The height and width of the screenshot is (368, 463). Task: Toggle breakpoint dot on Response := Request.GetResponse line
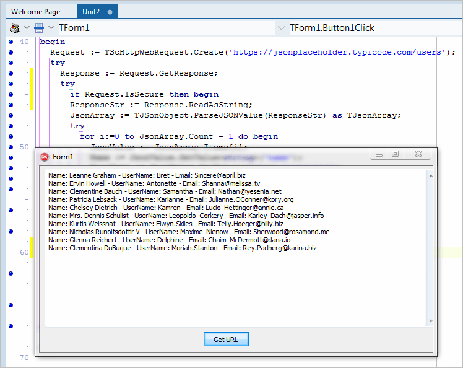click(11, 73)
